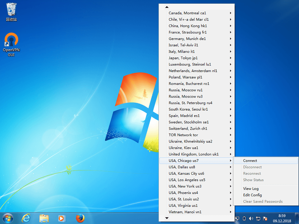Open Windows Explorer folder in taskbar
Screen dimensions: 299x224
(x=44, y=218)
